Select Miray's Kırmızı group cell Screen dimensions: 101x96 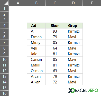74,43
